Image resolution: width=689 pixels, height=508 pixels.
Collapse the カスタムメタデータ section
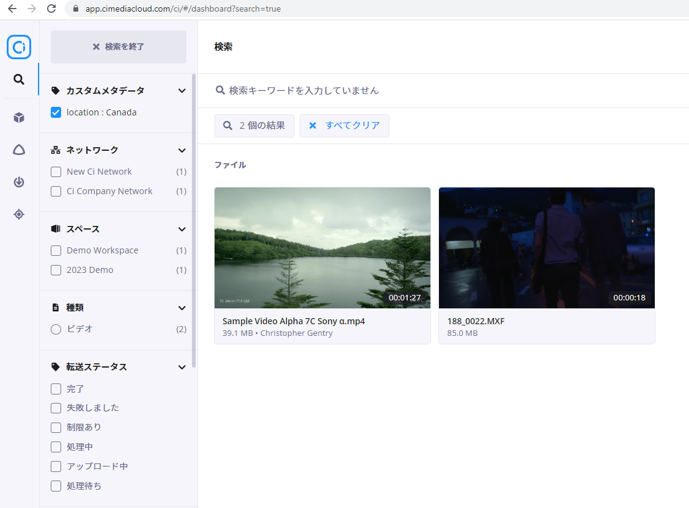(182, 91)
